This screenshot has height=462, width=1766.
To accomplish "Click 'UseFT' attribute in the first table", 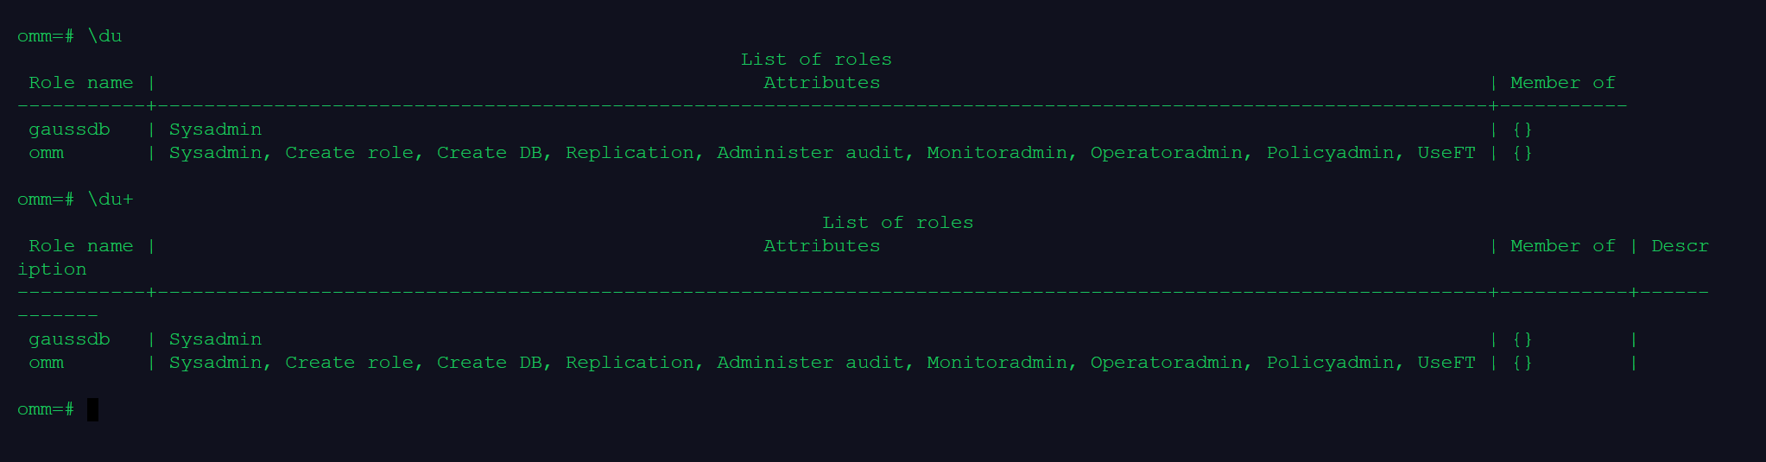I will coord(1446,153).
